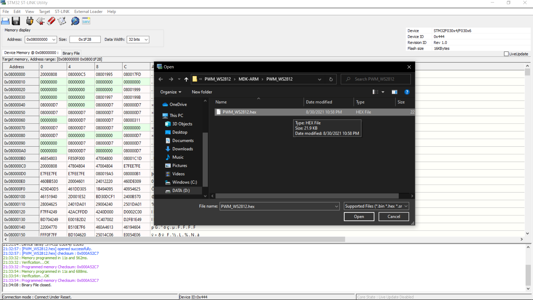This screenshot has height=300, width=533.
Task: Click the Program and verify toolbar icon
Action: [62, 21]
